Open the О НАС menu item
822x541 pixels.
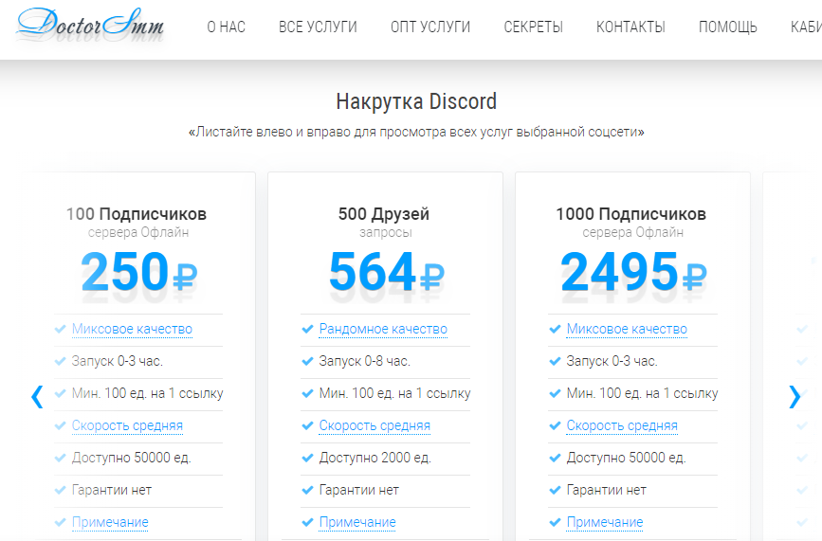(x=226, y=27)
